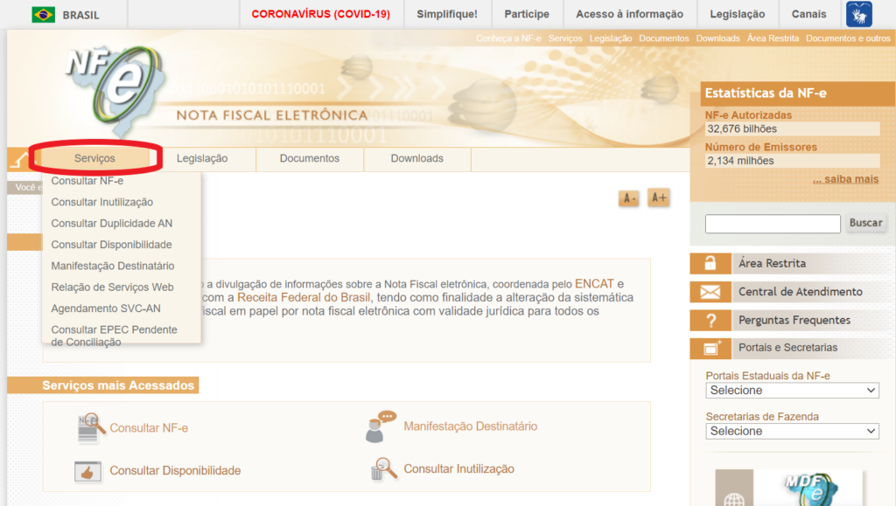Open Consultar Disponibilidade under Serviços mais Acessados

pyautogui.click(x=175, y=471)
